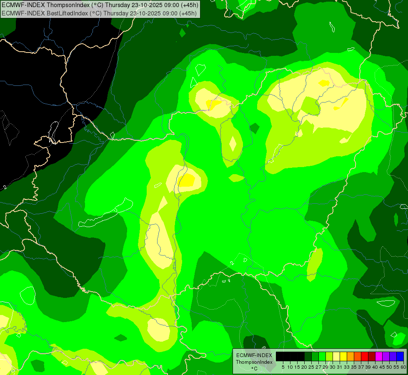The height and width of the screenshot is (375, 408).
Task: Click legend tick value 25
Action: (311, 367)
